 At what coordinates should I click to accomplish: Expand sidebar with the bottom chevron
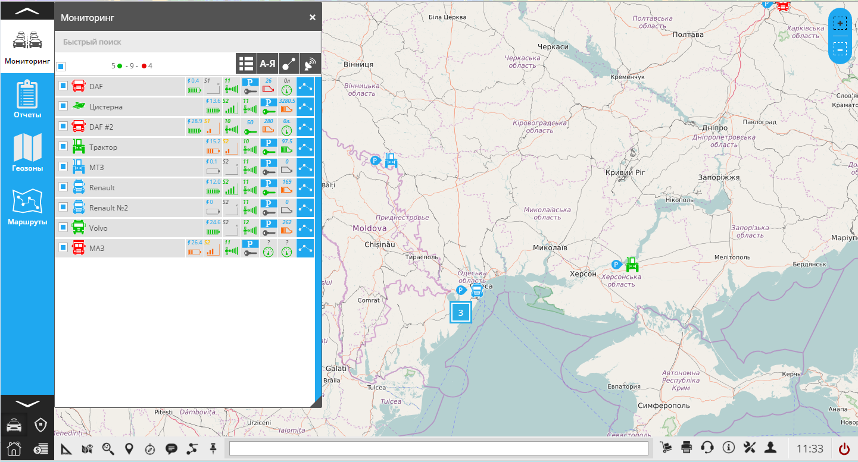pos(27,404)
